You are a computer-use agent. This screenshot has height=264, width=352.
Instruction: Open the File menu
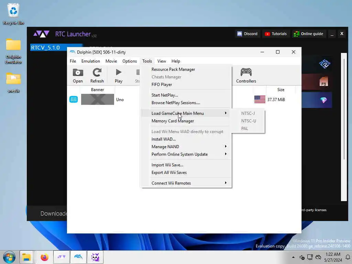click(x=73, y=61)
